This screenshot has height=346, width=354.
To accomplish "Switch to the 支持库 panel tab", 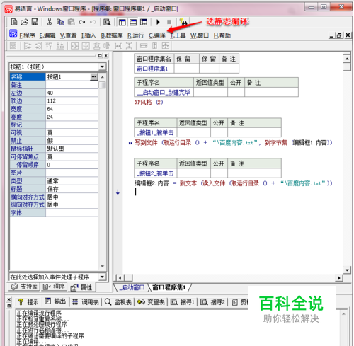I will pyautogui.click(x=24, y=287).
